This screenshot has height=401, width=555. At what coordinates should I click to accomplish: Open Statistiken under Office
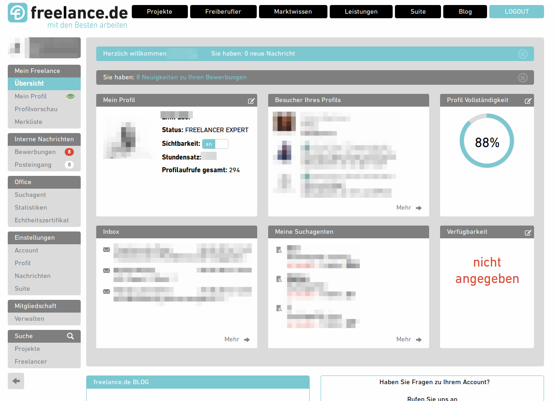point(31,207)
